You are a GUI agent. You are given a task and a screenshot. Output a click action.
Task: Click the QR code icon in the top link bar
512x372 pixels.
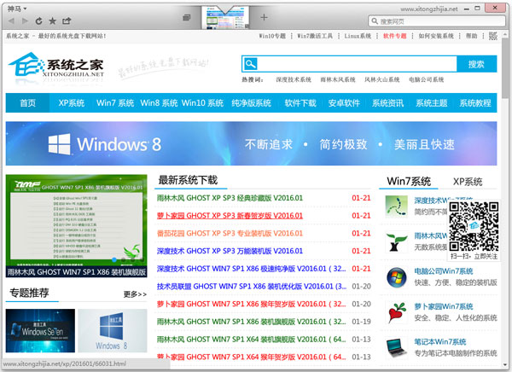point(493,36)
